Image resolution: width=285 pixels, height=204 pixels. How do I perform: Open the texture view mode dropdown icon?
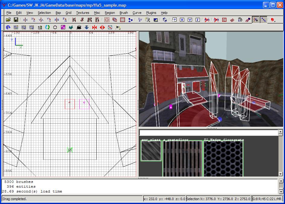[x=148, y=20]
